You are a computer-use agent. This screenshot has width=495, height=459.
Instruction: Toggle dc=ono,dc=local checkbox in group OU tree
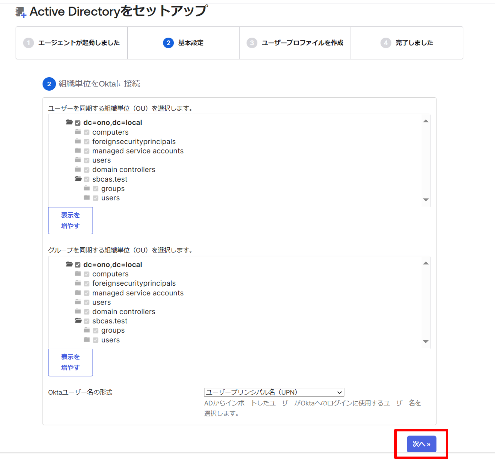click(78, 265)
